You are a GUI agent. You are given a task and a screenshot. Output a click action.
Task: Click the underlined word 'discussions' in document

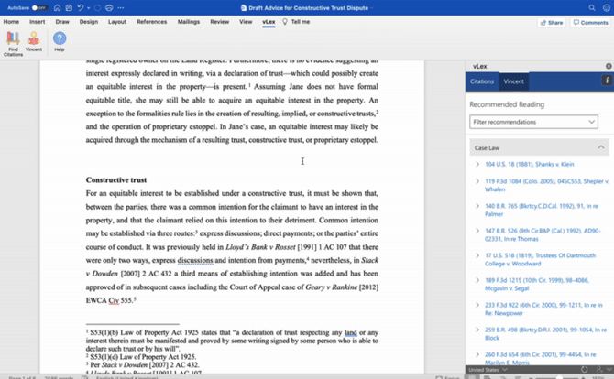click(195, 260)
